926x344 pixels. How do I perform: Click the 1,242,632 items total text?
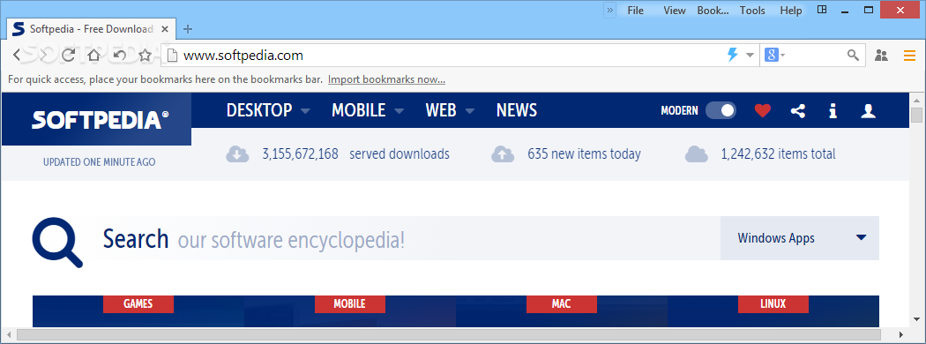point(779,154)
